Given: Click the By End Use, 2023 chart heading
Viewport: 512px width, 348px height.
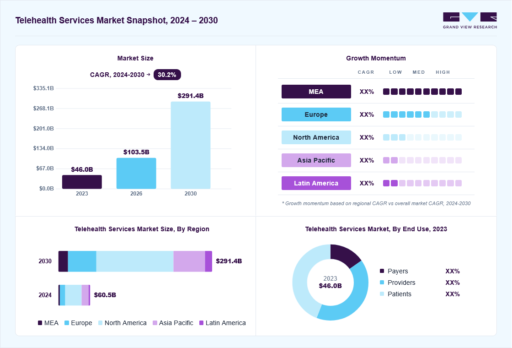Looking at the screenshot, I should tap(376, 229).
